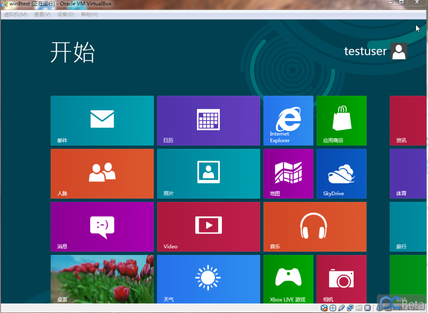Open the 虚拟机(M) menu
This screenshot has height=313, width=428.
click(x=15, y=15)
